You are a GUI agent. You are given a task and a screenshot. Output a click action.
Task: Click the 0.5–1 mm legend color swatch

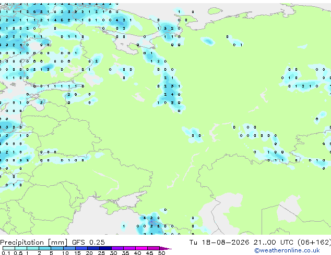(x=21, y=248)
